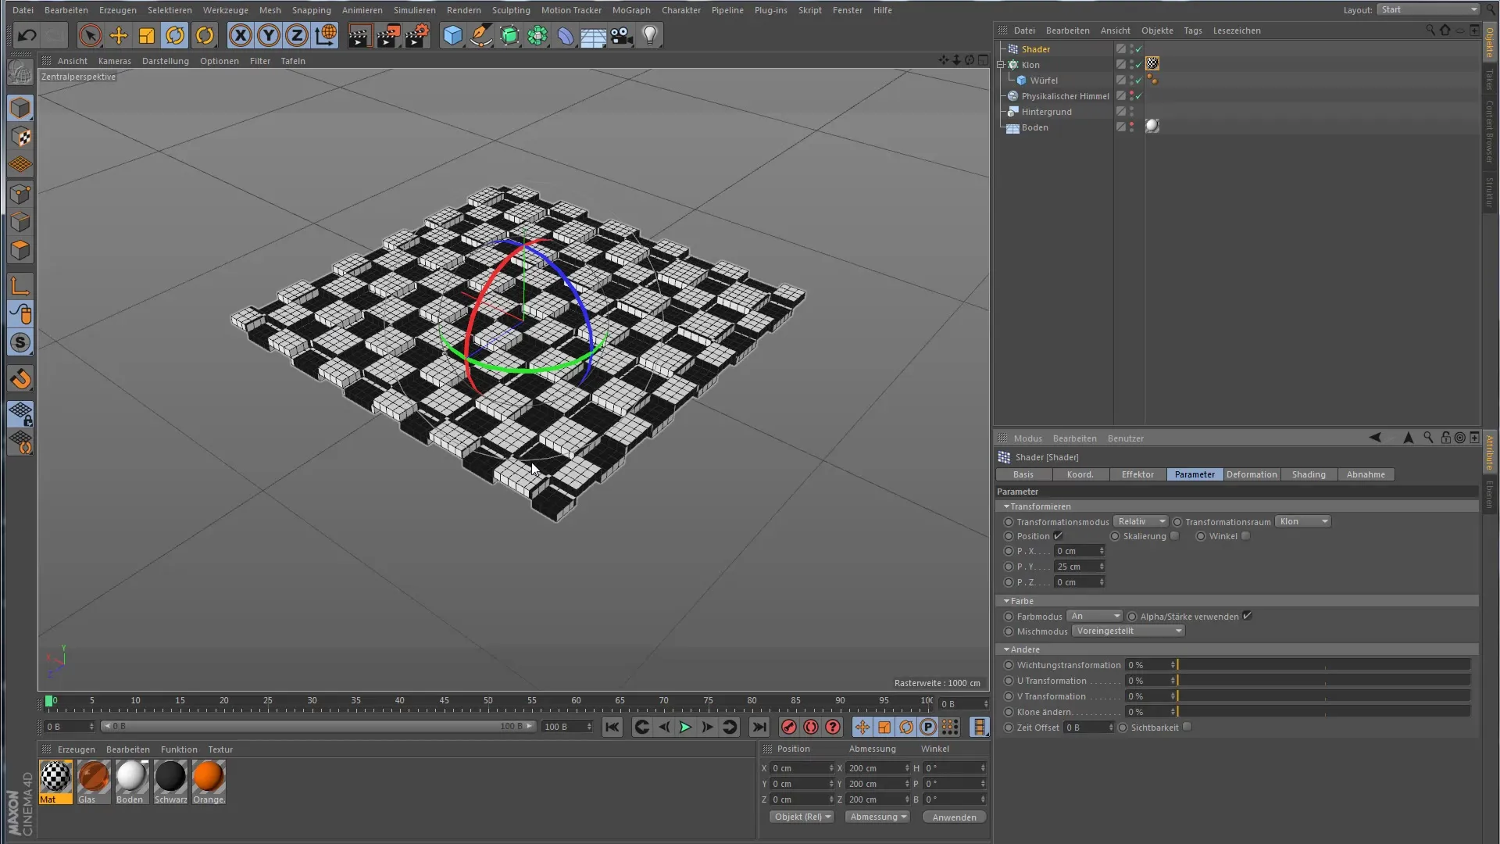Open the Layout Start dropdown
Viewport: 1500px width, 844px height.
1428,9
